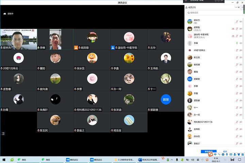This screenshot has height=163, width=245.
Task: Click the camera icon beside 胡英敬
Action: (x=241, y=29)
